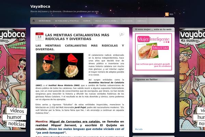Select the 'Institut Nova Història (INH)' text
Viewport: 205px width, 137px height.
point(64,85)
